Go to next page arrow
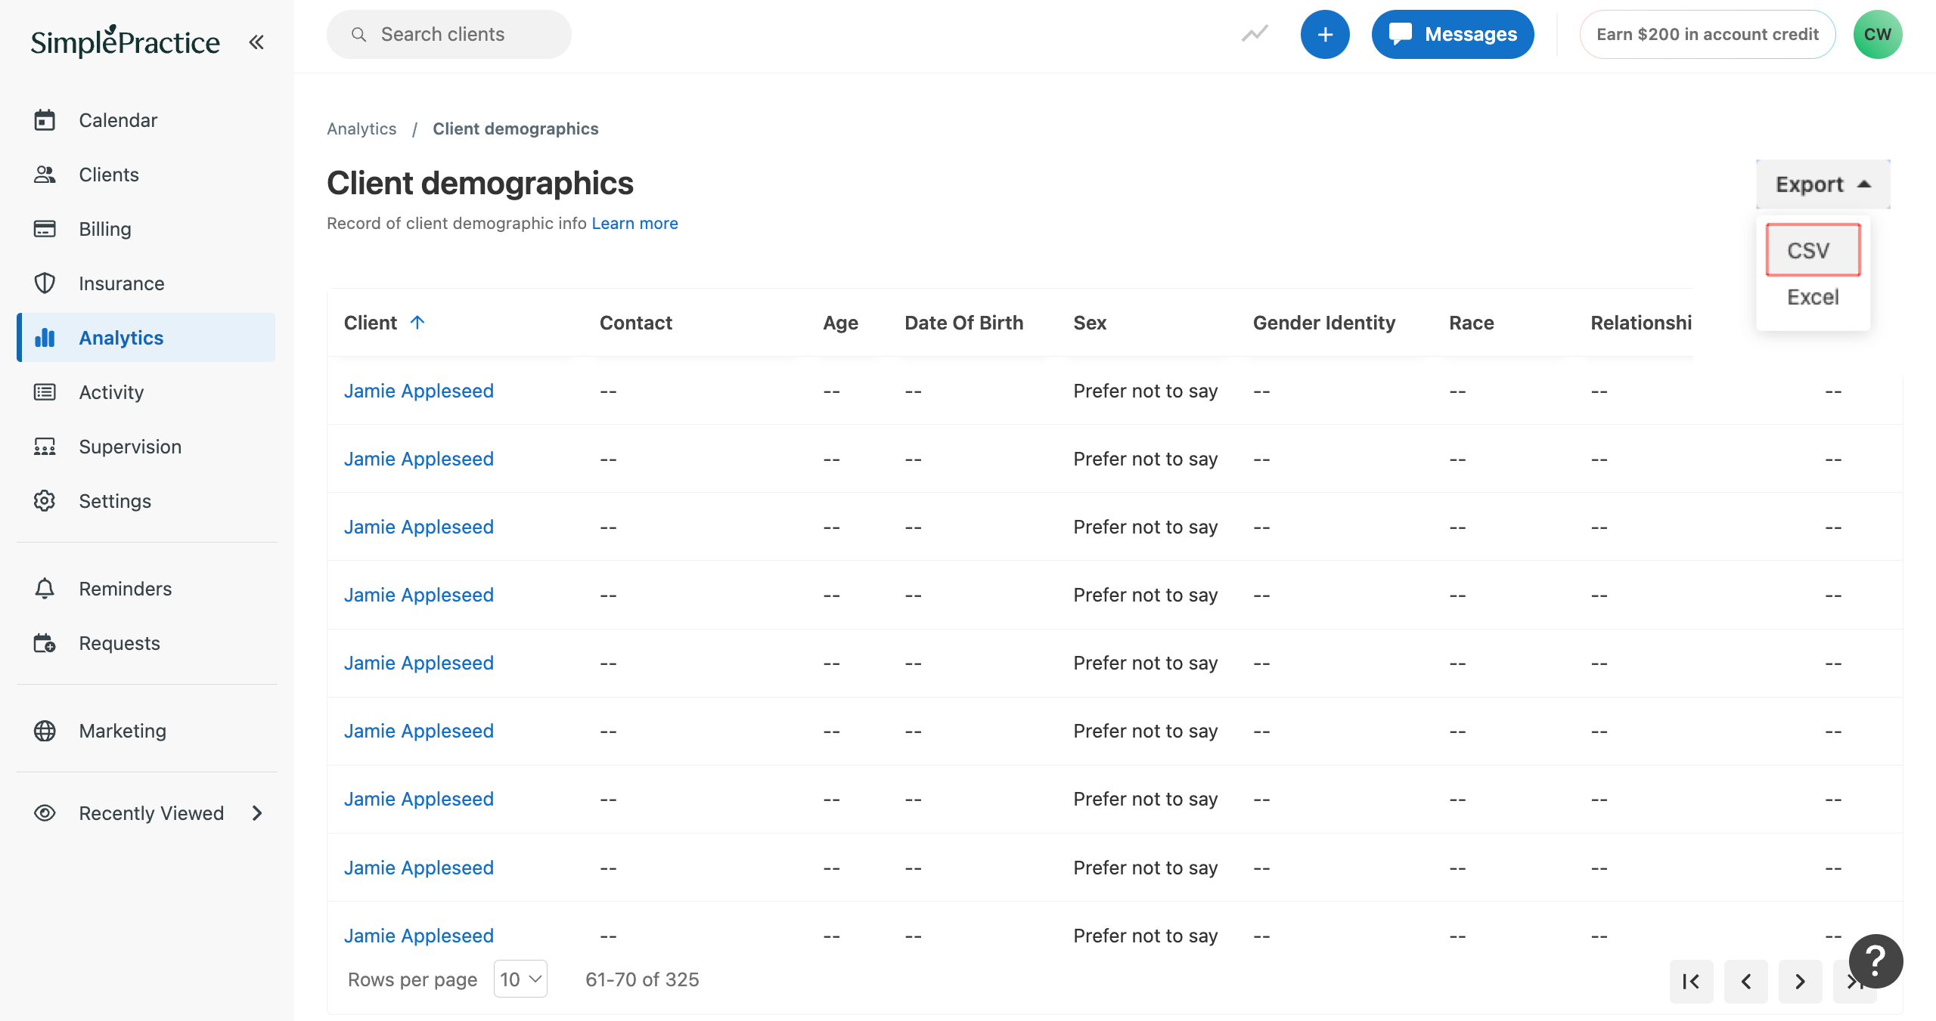The height and width of the screenshot is (1021, 1936). click(1800, 981)
